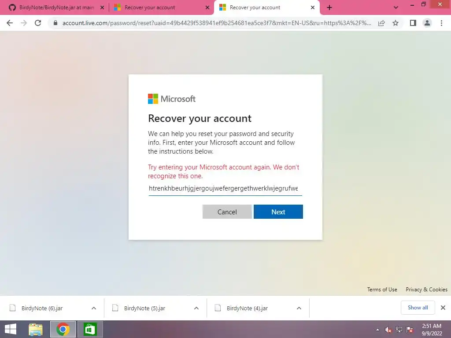Screen dimensions: 451x338
Task: Expand options for BirdyNote (4).jar
Action: click(x=299, y=308)
